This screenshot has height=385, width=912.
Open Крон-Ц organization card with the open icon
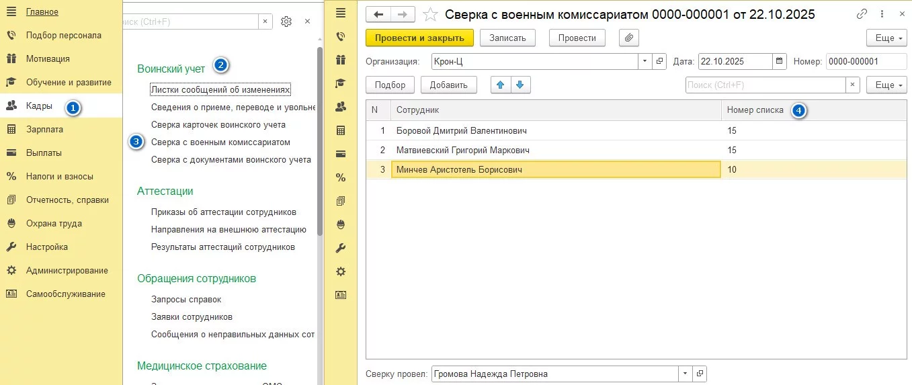click(x=659, y=61)
